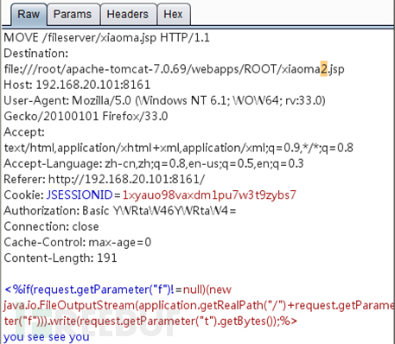
Task: Click the Host: 192.168.20.101:8161 line
Action: [77, 85]
